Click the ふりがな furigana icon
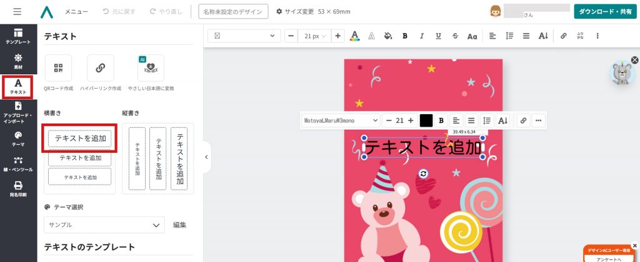The height and width of the screenshot is (262, 640). point(581,36)
